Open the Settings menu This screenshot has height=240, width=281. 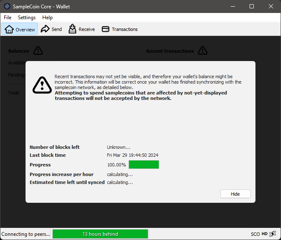27,18
